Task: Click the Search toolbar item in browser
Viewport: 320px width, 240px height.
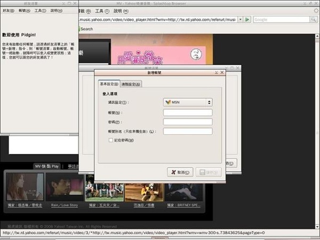Action: pyautogui.click(x=86, y=29)
